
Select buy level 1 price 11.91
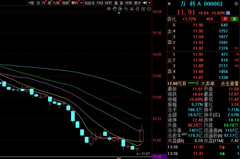click(x=198, y=54)
